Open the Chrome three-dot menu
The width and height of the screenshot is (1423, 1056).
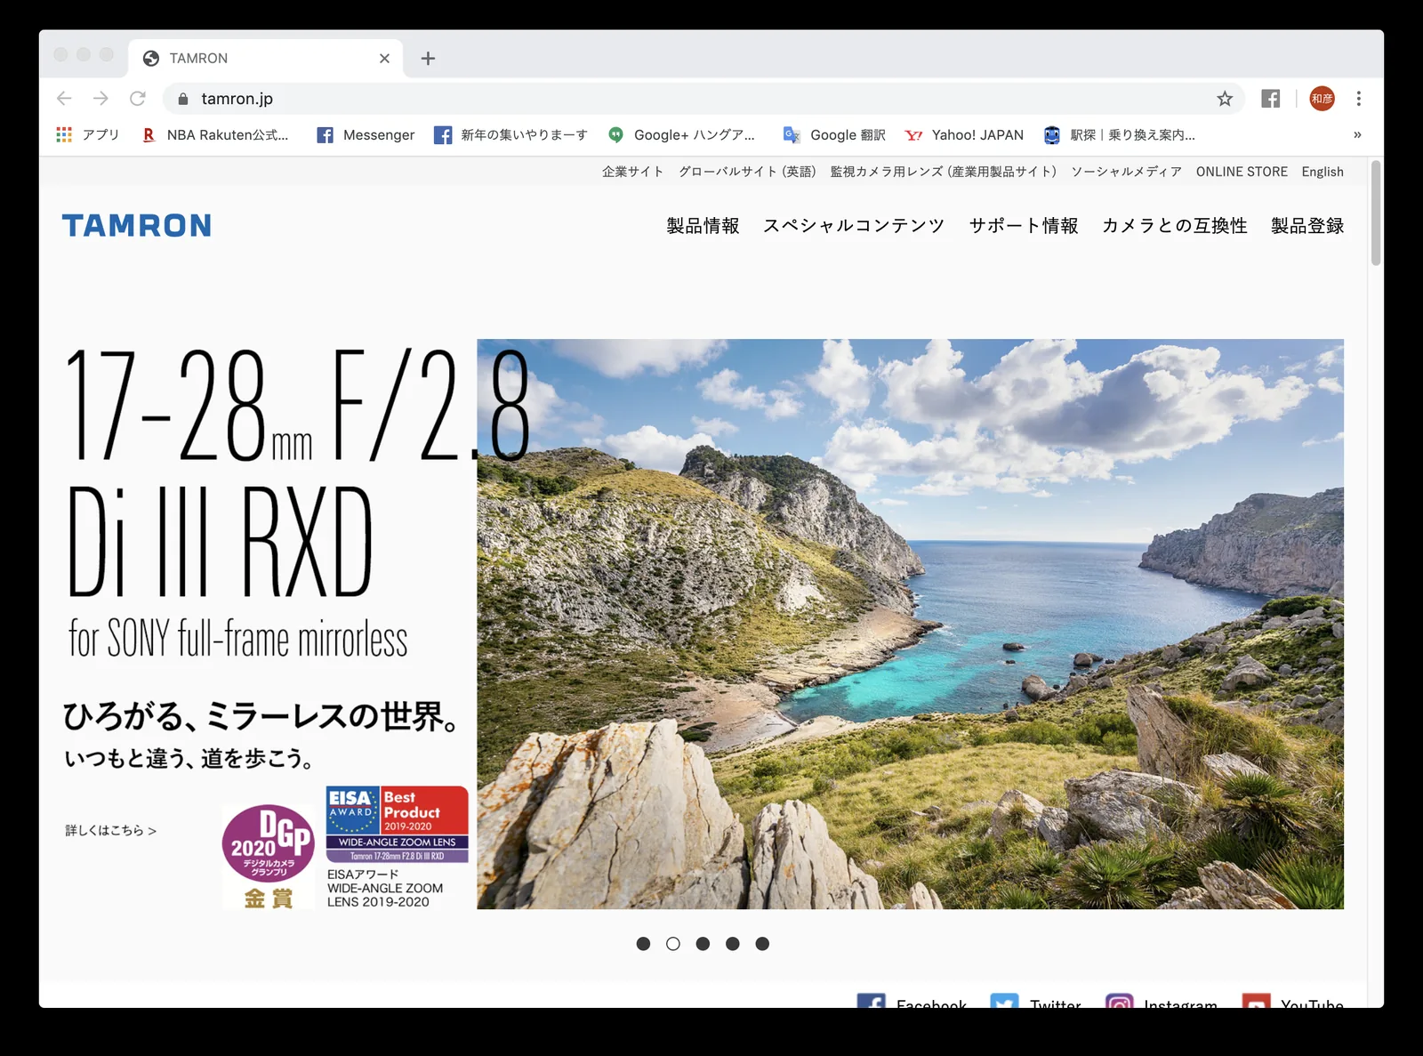(x=1358, y=99)
